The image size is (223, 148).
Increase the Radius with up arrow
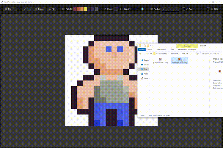point(171,9)
